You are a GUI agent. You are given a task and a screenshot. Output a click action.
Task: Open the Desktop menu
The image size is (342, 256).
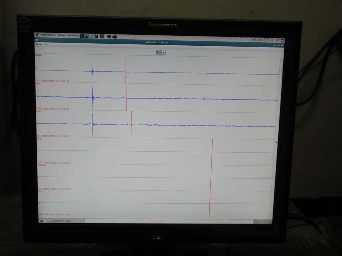(x=73, y=35)
